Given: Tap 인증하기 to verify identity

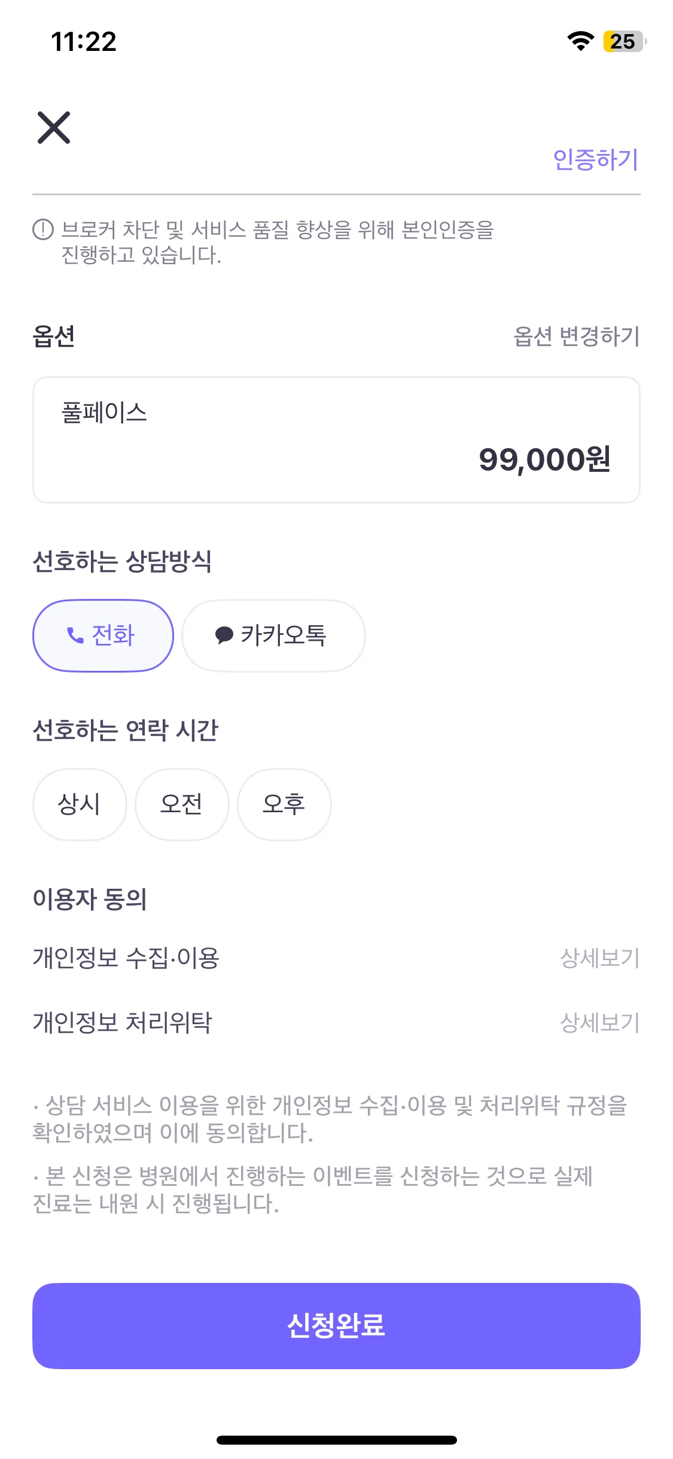Looking at the screenshot, I should click(x=595, y=160).
